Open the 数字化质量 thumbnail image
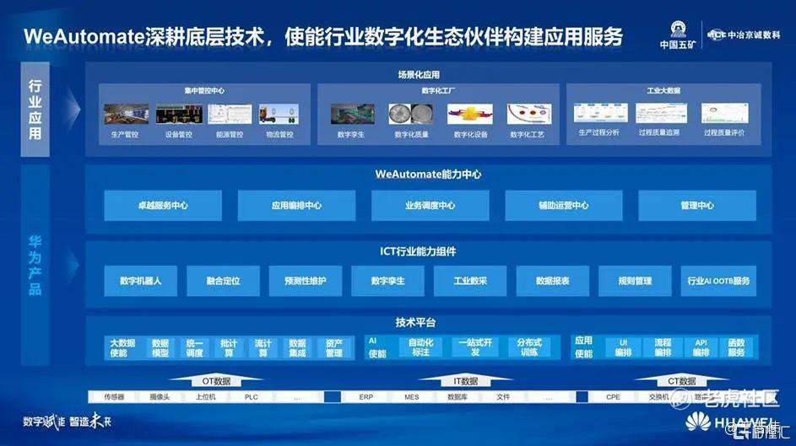 click(411, 114)
